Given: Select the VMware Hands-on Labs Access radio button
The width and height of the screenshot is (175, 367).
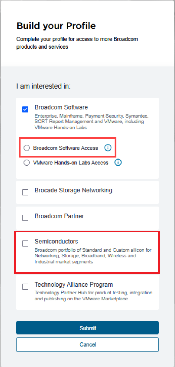Looking at the screenshot, I should pyautogui.click(x=26, y=163).
